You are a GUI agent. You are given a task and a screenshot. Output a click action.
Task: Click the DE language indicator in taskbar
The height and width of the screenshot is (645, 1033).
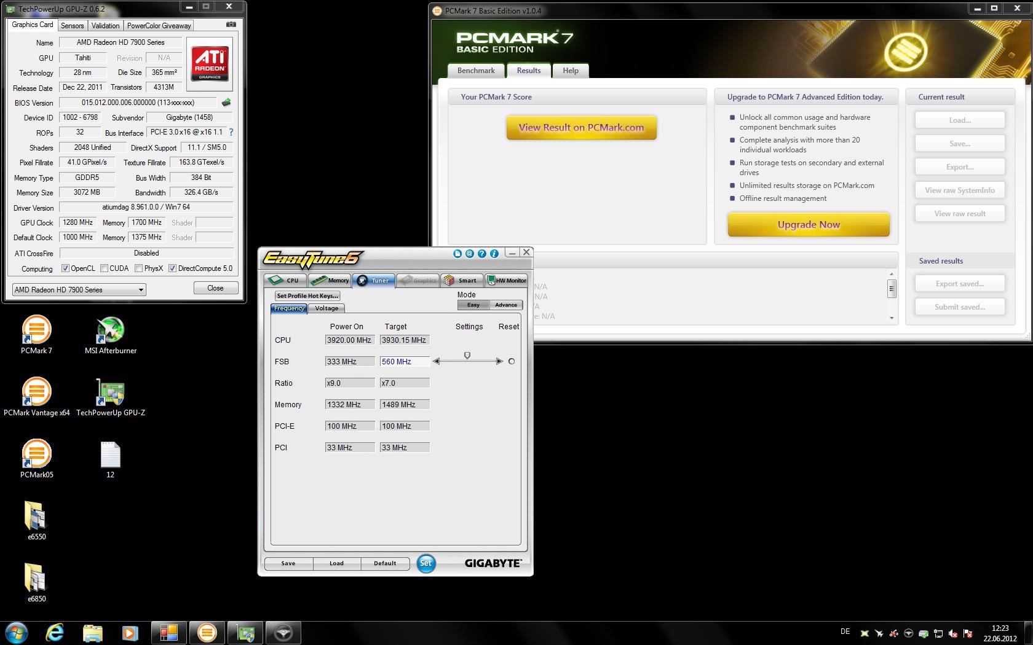click(x=845, y=631)
